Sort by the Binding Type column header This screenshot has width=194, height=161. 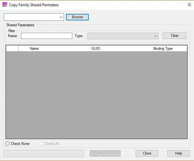[169, 49]
